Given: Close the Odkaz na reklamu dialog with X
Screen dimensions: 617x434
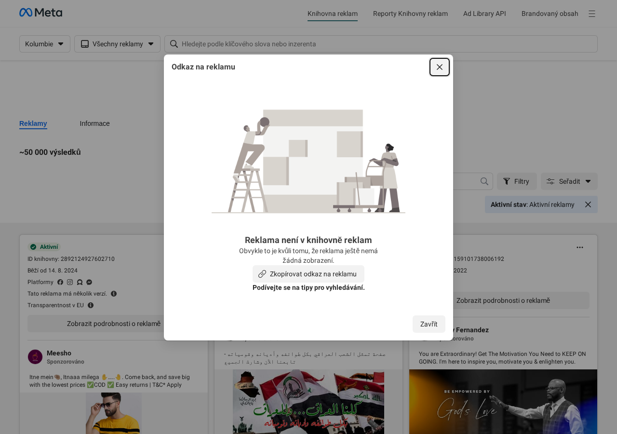Looking at the screenshot, I should tap(440, 67).
